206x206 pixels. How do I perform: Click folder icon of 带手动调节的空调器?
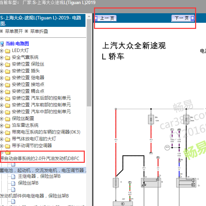pos(7,146)
